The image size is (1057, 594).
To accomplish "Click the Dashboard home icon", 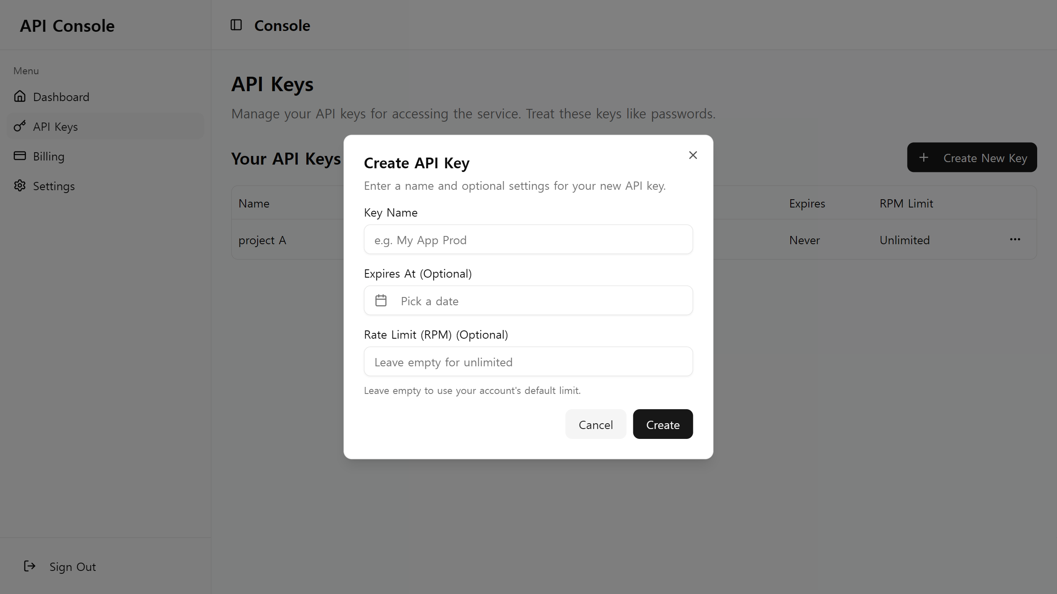I will [x=19, y=97].
